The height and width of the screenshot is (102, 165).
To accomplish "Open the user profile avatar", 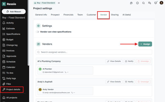I will click(x=161, y=3).
